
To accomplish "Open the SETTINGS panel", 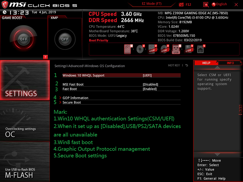I will tap(25, 80).
